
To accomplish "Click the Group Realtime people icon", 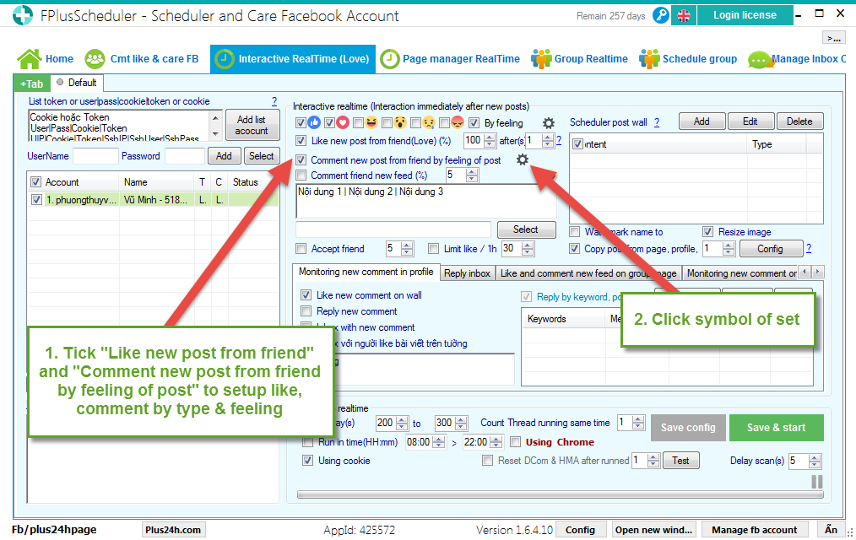I will coord(541,59).
